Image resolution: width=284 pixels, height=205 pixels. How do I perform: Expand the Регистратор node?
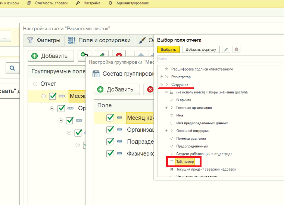[161, 77]
